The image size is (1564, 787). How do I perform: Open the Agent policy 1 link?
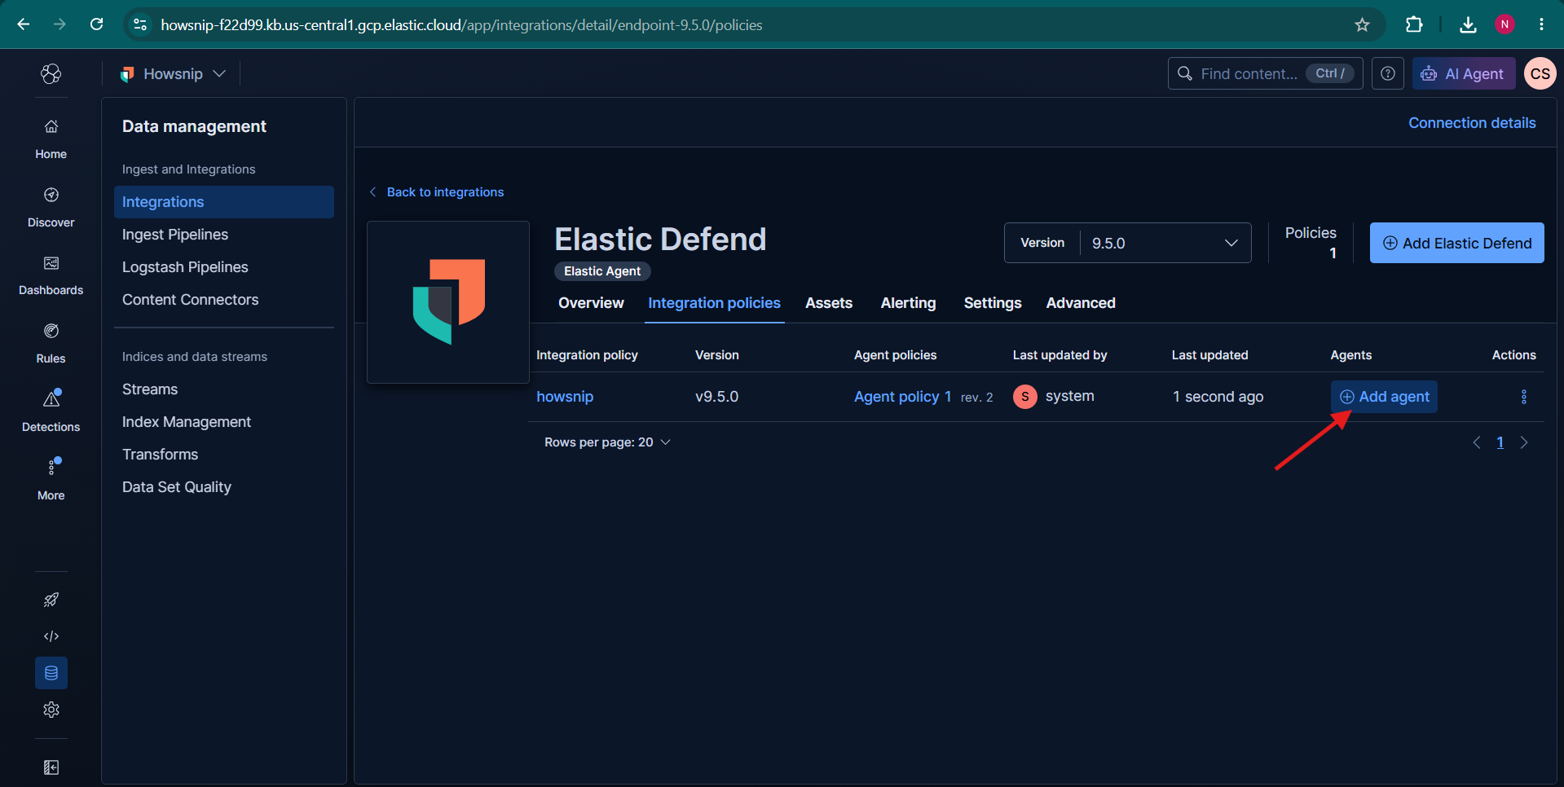coord(902,397)
